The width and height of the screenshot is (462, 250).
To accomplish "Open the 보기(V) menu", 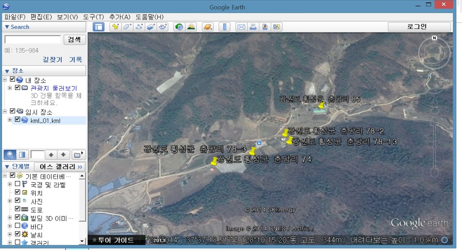I will [x=68, y=17].
